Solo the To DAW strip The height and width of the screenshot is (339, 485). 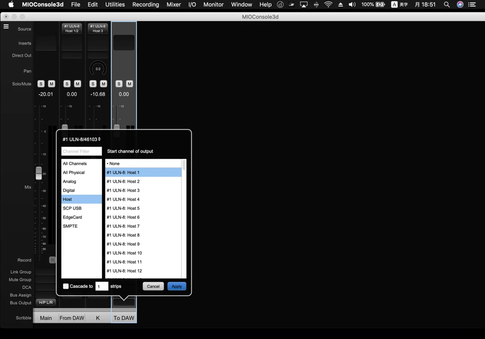(119, 84)
